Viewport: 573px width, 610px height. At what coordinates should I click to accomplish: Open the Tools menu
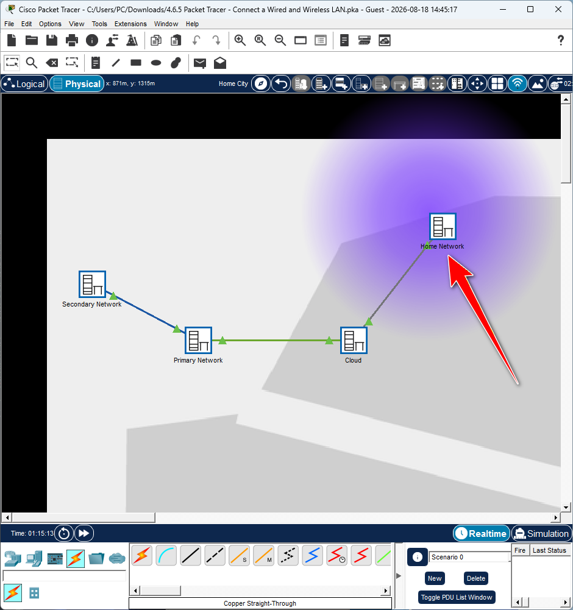point(99,24)
